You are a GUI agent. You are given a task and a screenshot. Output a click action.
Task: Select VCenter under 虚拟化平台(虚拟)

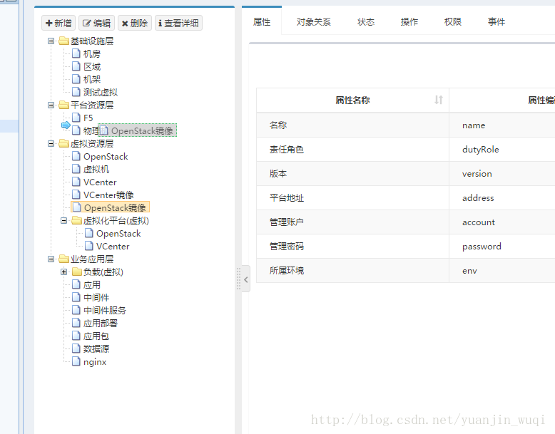(113, 247)
